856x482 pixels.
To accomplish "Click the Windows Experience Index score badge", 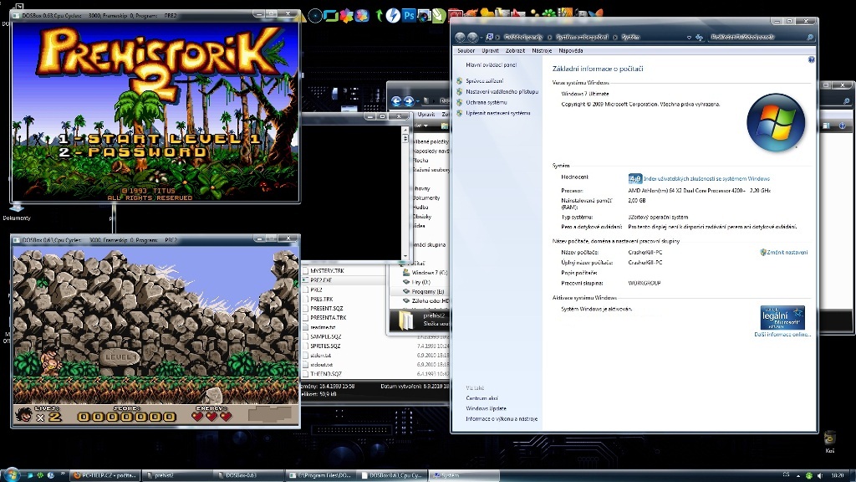I will click(634, 178).
